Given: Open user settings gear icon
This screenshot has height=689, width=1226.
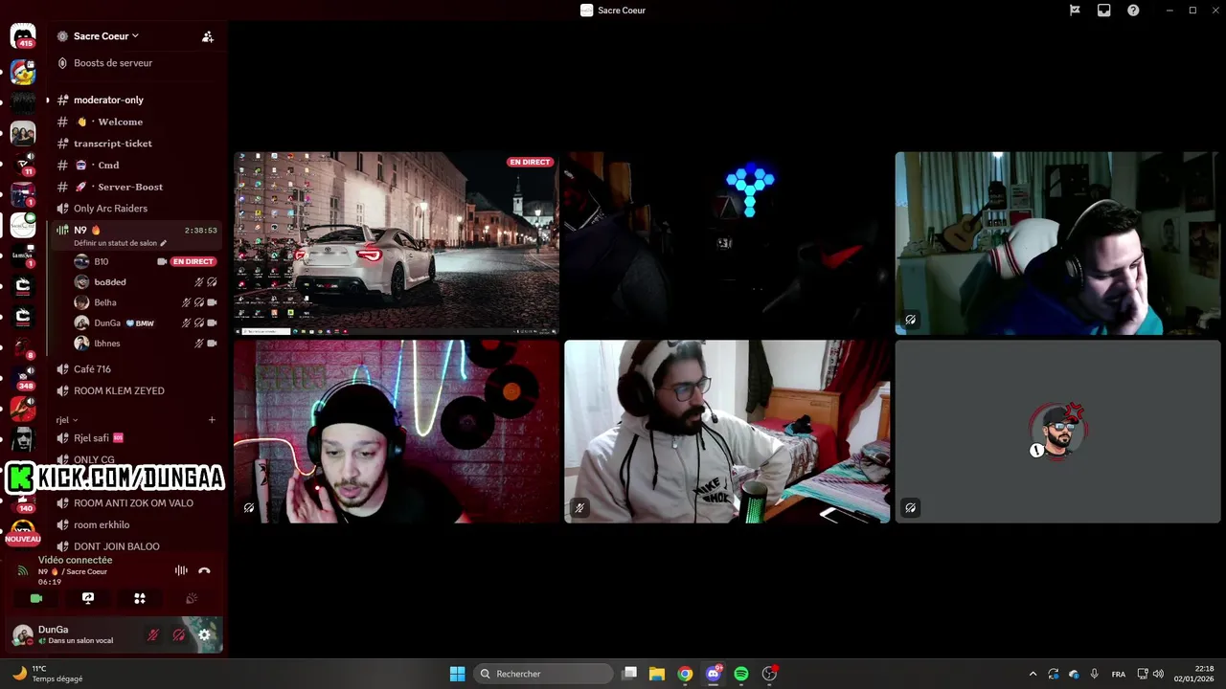Looking at the screenshot, I should click(x=204, y=634).
